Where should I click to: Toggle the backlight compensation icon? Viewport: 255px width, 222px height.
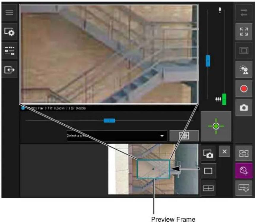click(x=244, y=70)
